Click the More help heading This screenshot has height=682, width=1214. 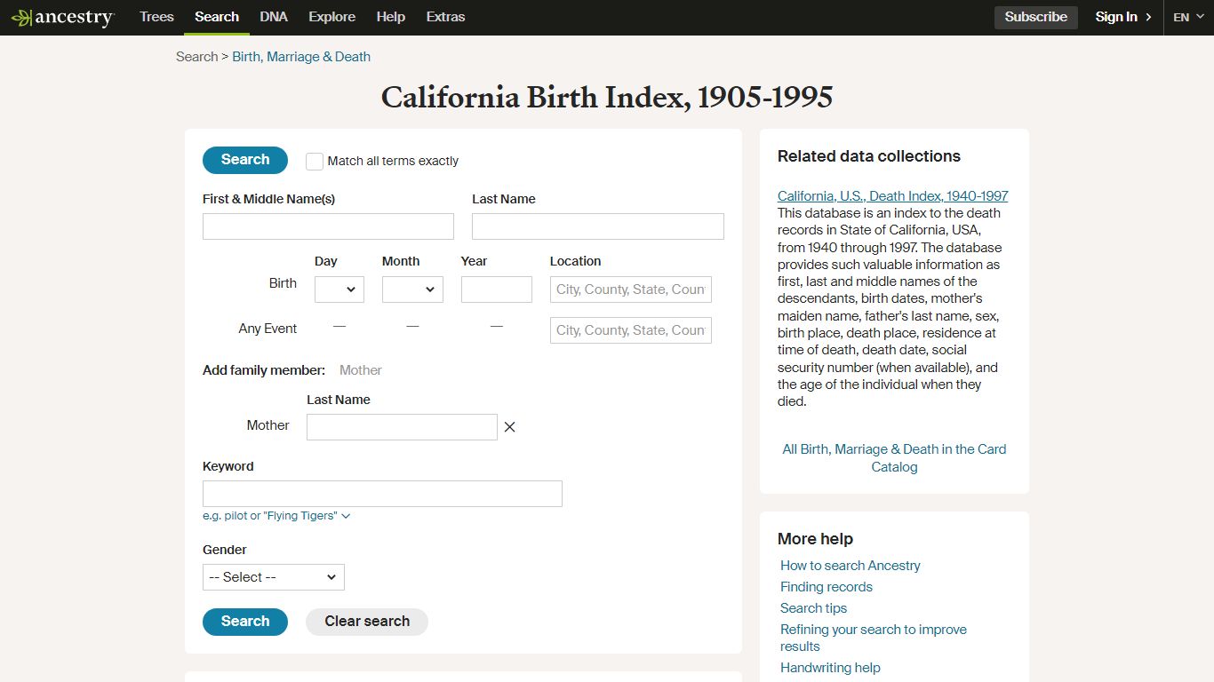[815, 539]
